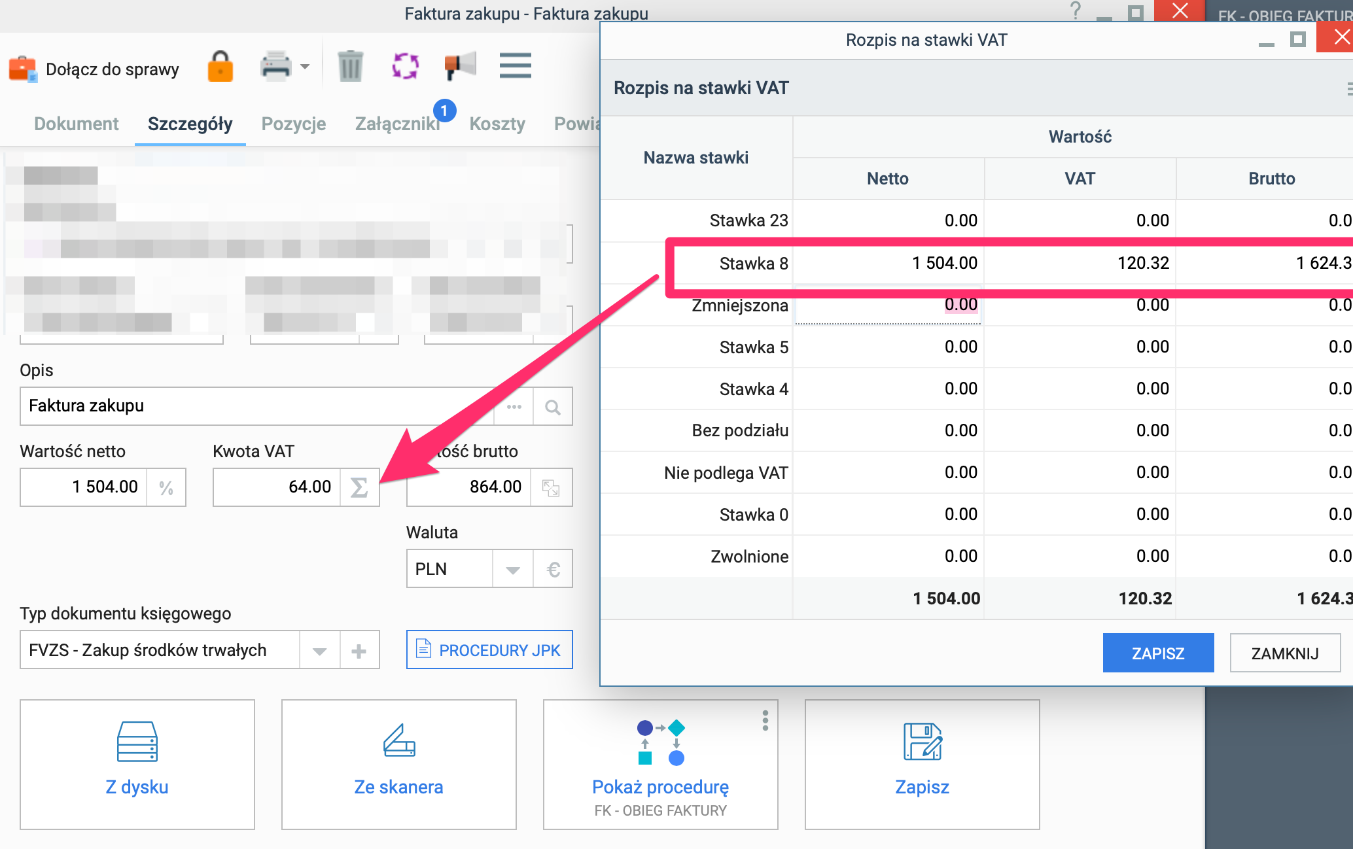1353x849 pixels.
Task: Open PROCEDURY JPK button
Action: coord(489,650)
